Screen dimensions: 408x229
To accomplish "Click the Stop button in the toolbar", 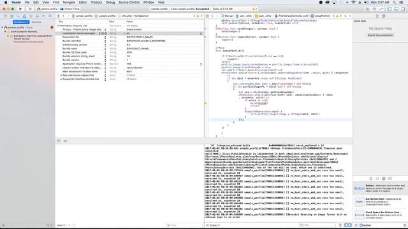I will (30, 9).
